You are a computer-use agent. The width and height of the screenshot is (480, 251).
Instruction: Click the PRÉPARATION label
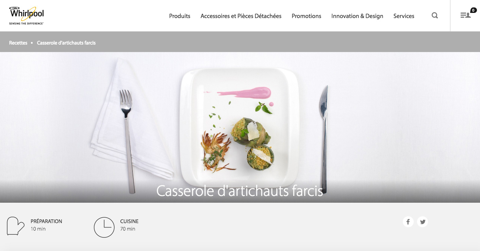(x=46, y=221)
